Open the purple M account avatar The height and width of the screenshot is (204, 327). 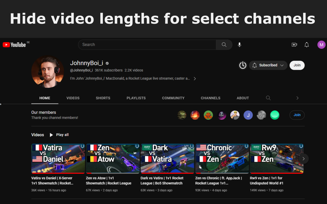tap(321, 45)
